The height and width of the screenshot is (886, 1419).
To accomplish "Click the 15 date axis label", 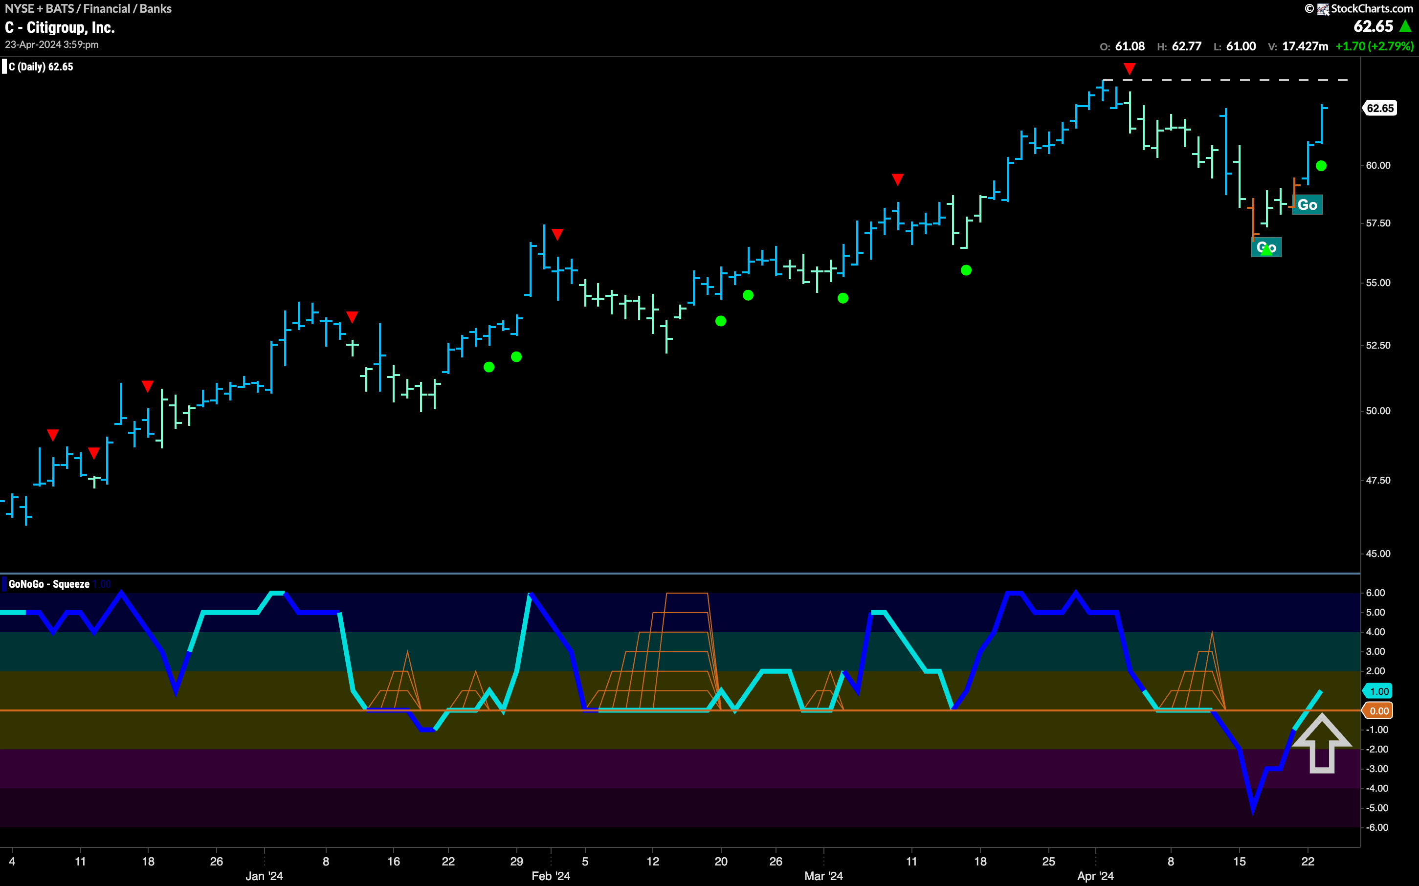I will [1239, 862].
